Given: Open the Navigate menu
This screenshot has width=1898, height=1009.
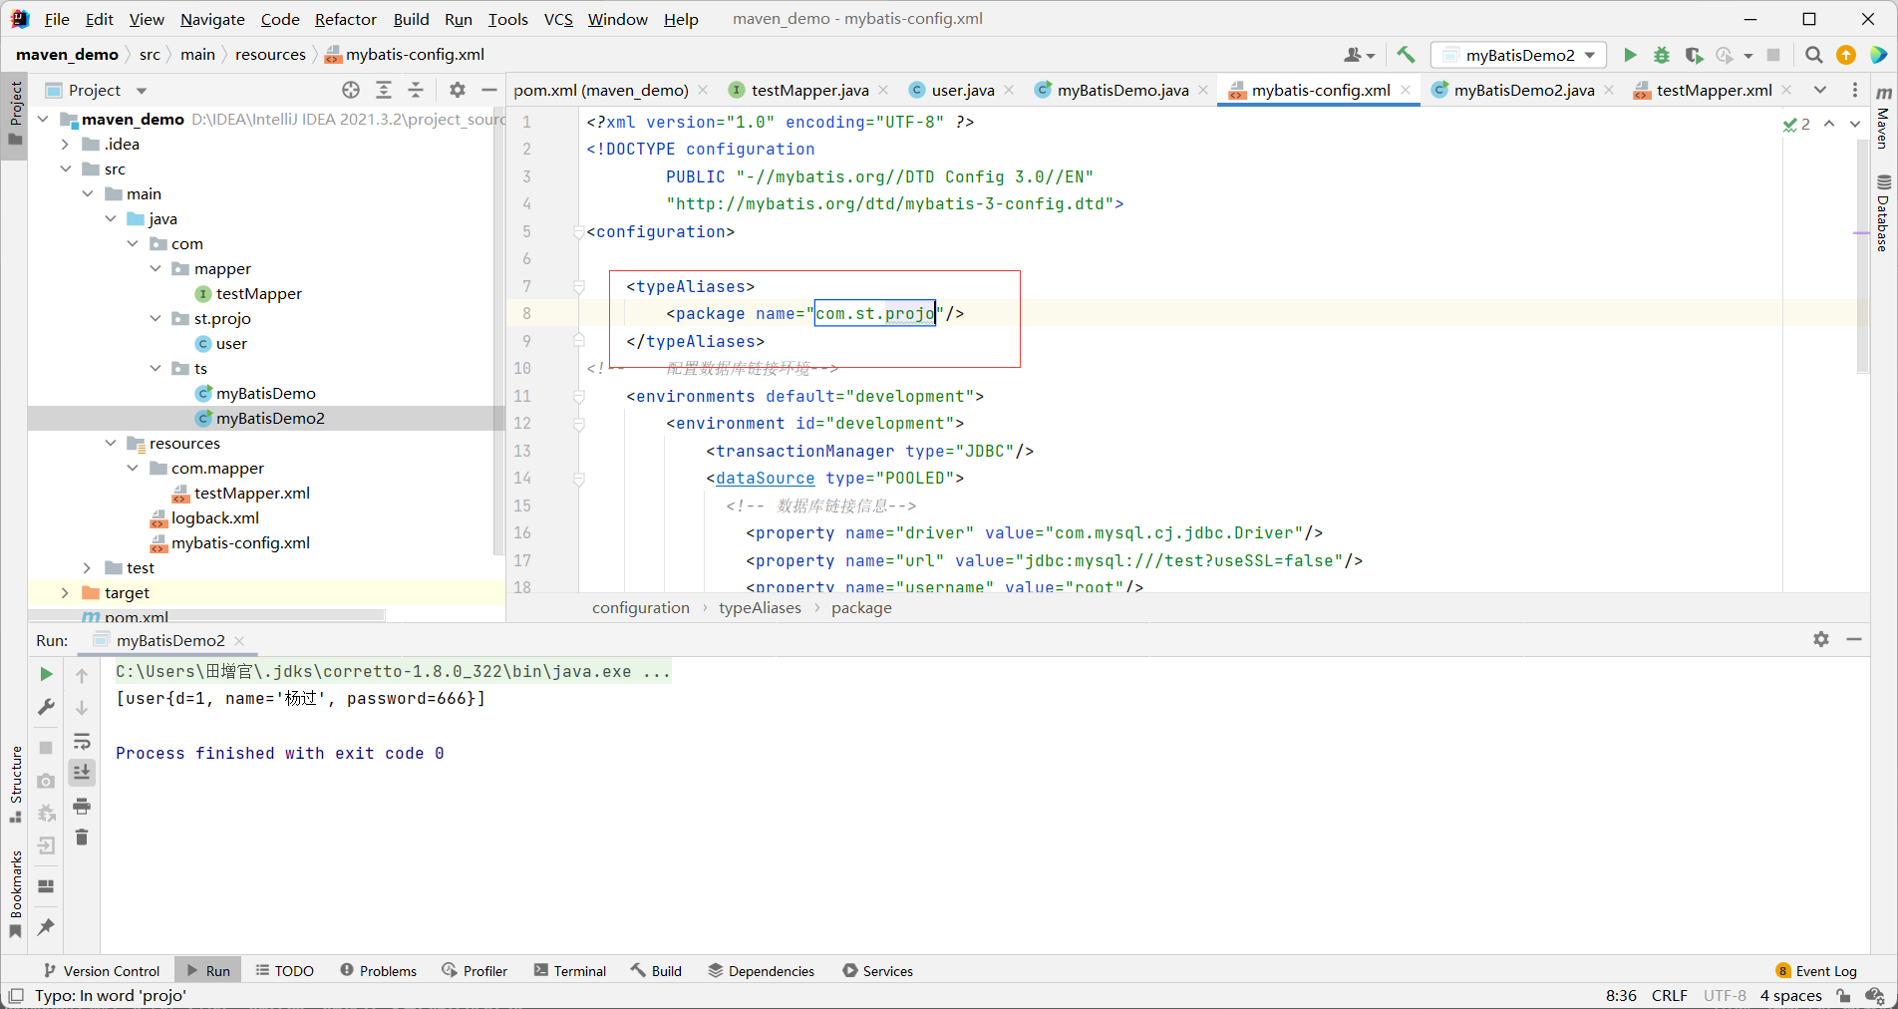Looking at the screenshot, I should point(212,19).
